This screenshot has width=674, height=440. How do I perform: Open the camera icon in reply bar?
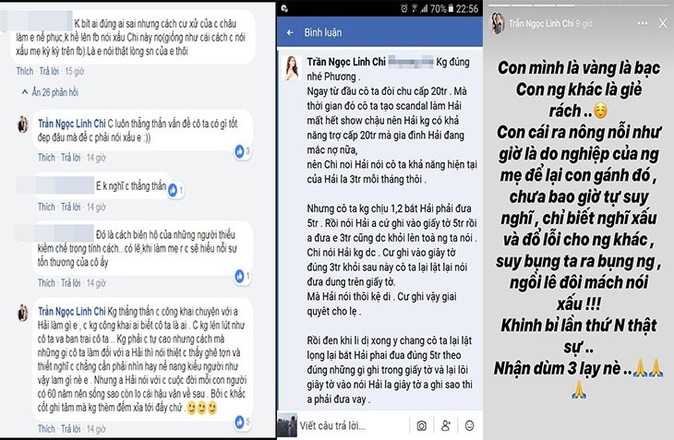click(x=422, y=425)
